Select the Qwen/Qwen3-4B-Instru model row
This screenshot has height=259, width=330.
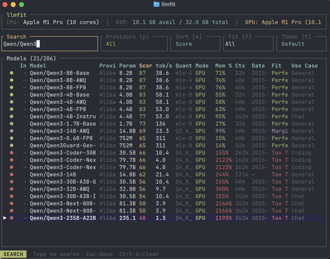pyautogui.click(x=163, y=116)
